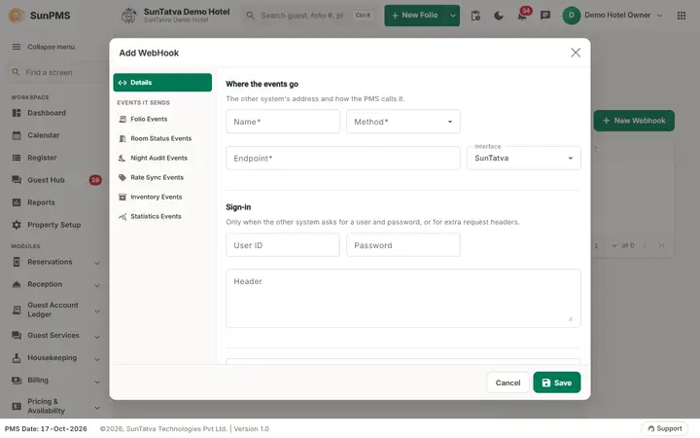
Task: Expand the Reservations chevron
Action: [97, 263]
